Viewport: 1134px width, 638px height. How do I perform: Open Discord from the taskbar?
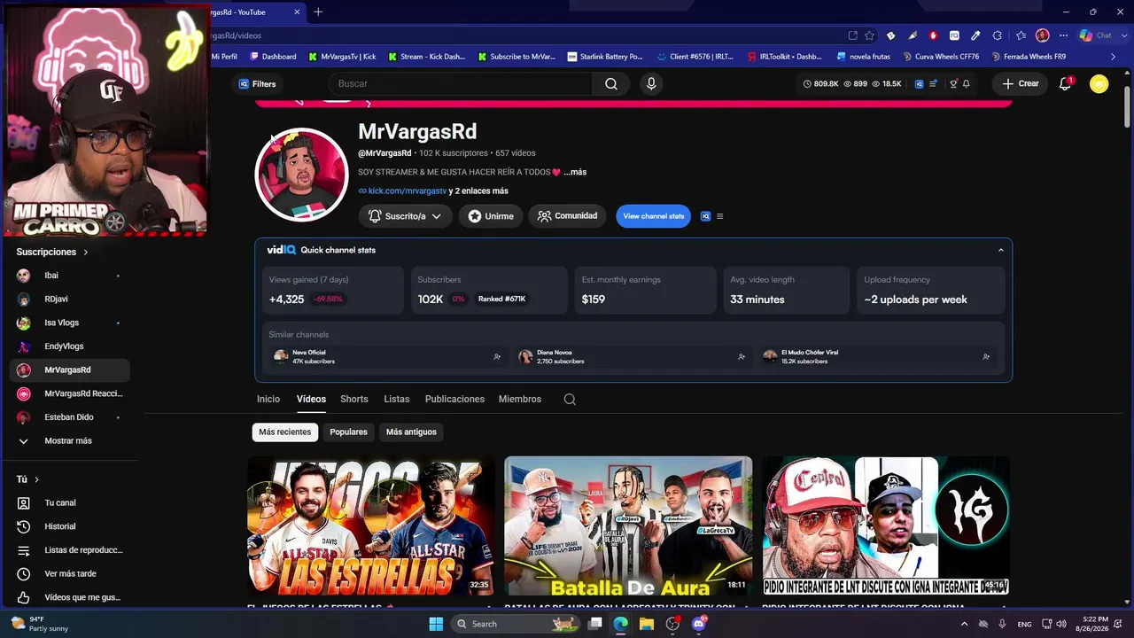pyautogui.click(x=699, y=624)
